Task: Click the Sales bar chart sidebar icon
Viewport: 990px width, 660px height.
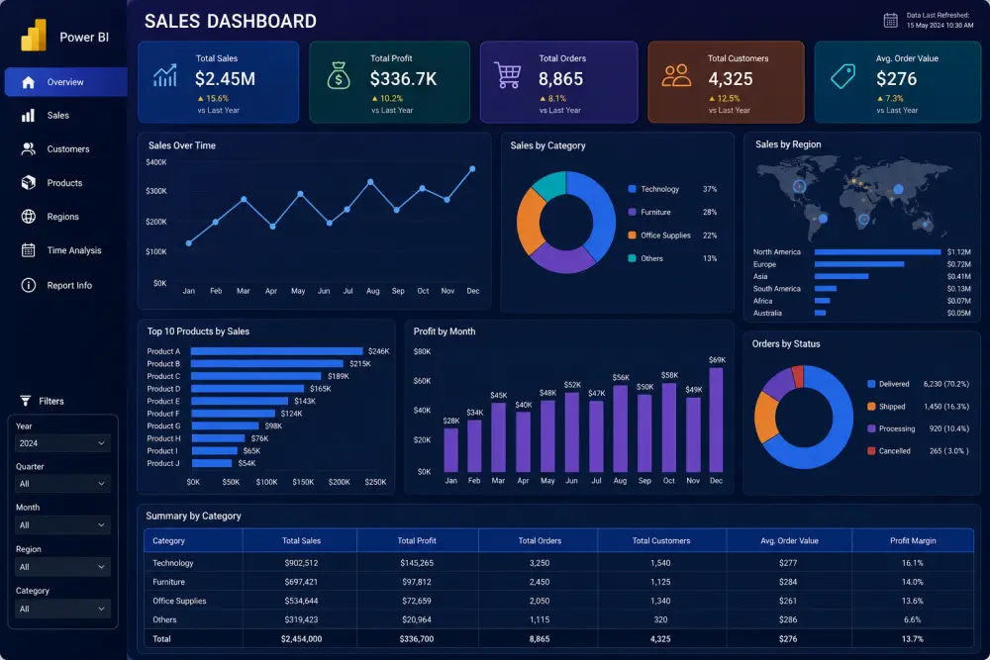Action: pyautogui.click(x=28, y=116)
